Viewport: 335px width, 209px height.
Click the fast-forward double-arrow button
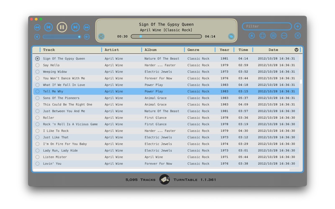click(x=87, y=27)
